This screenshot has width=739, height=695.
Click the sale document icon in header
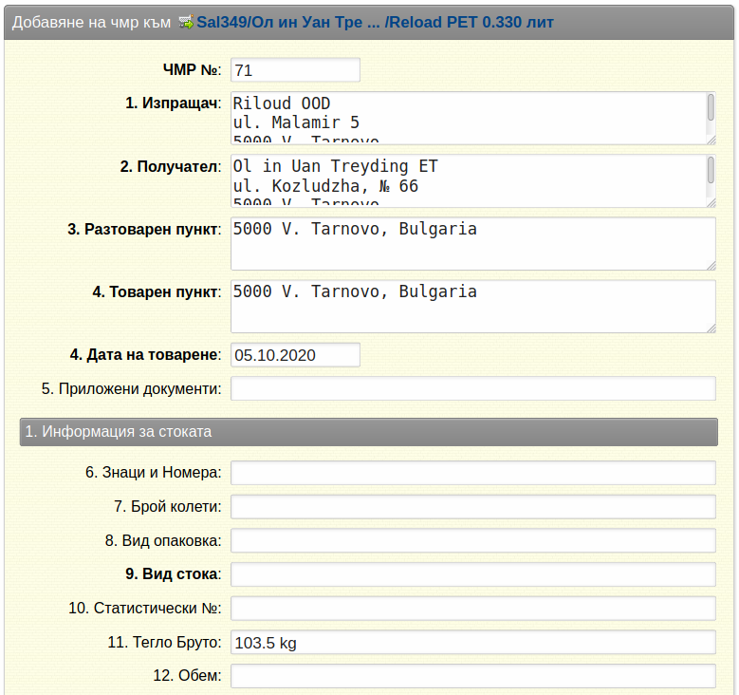(186, 22)
